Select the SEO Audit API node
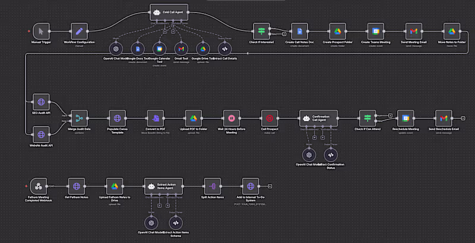The height and width of the screenshot is (243, 475). click(41, 102)
